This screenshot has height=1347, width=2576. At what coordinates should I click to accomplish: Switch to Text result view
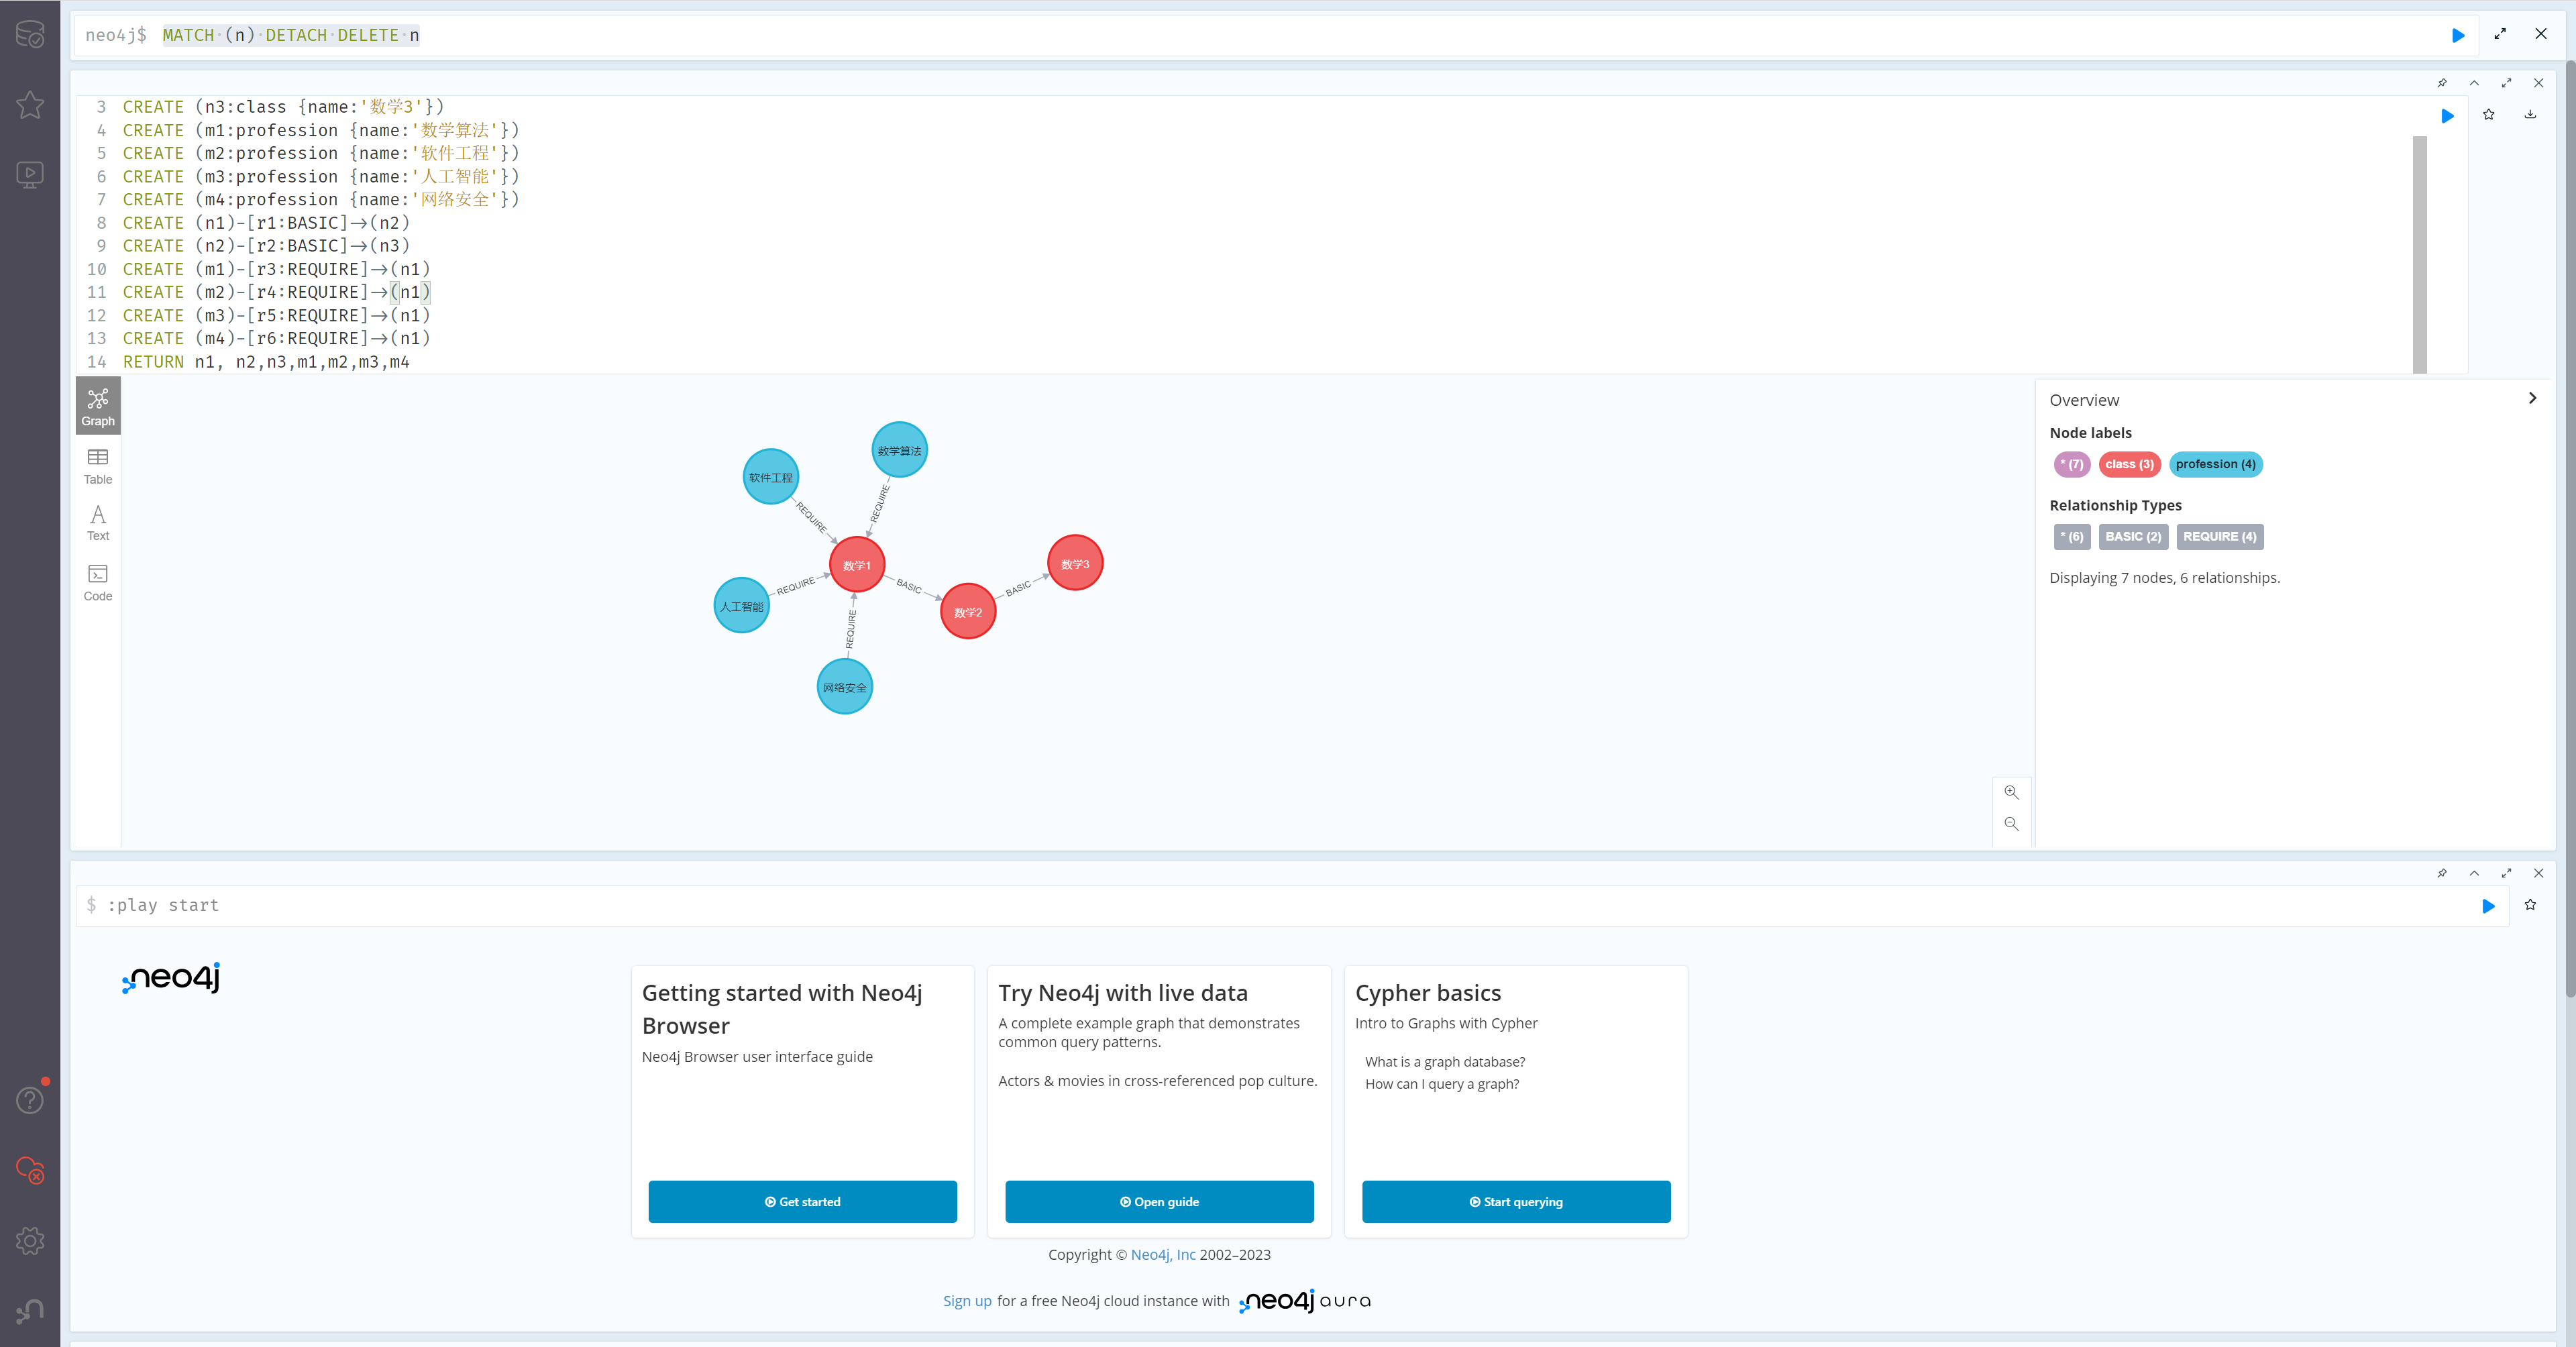98,523
